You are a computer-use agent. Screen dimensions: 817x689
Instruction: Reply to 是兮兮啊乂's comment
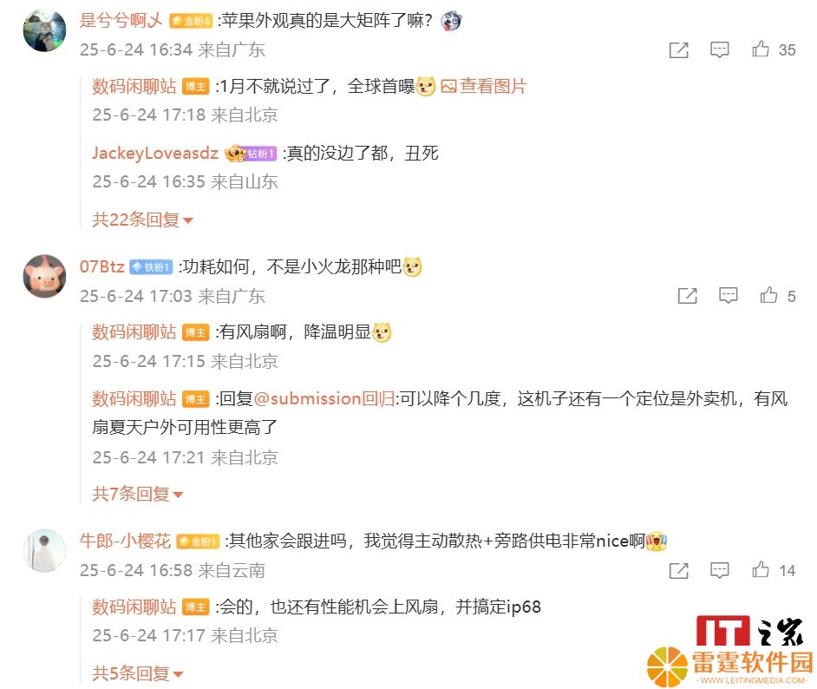720,50
